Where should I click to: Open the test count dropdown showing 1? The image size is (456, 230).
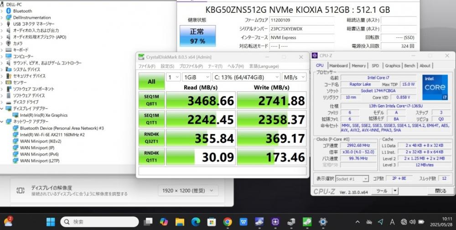(x=173, y=77)
